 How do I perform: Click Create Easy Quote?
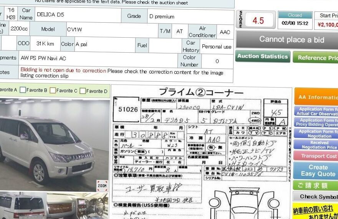(316, 171)
